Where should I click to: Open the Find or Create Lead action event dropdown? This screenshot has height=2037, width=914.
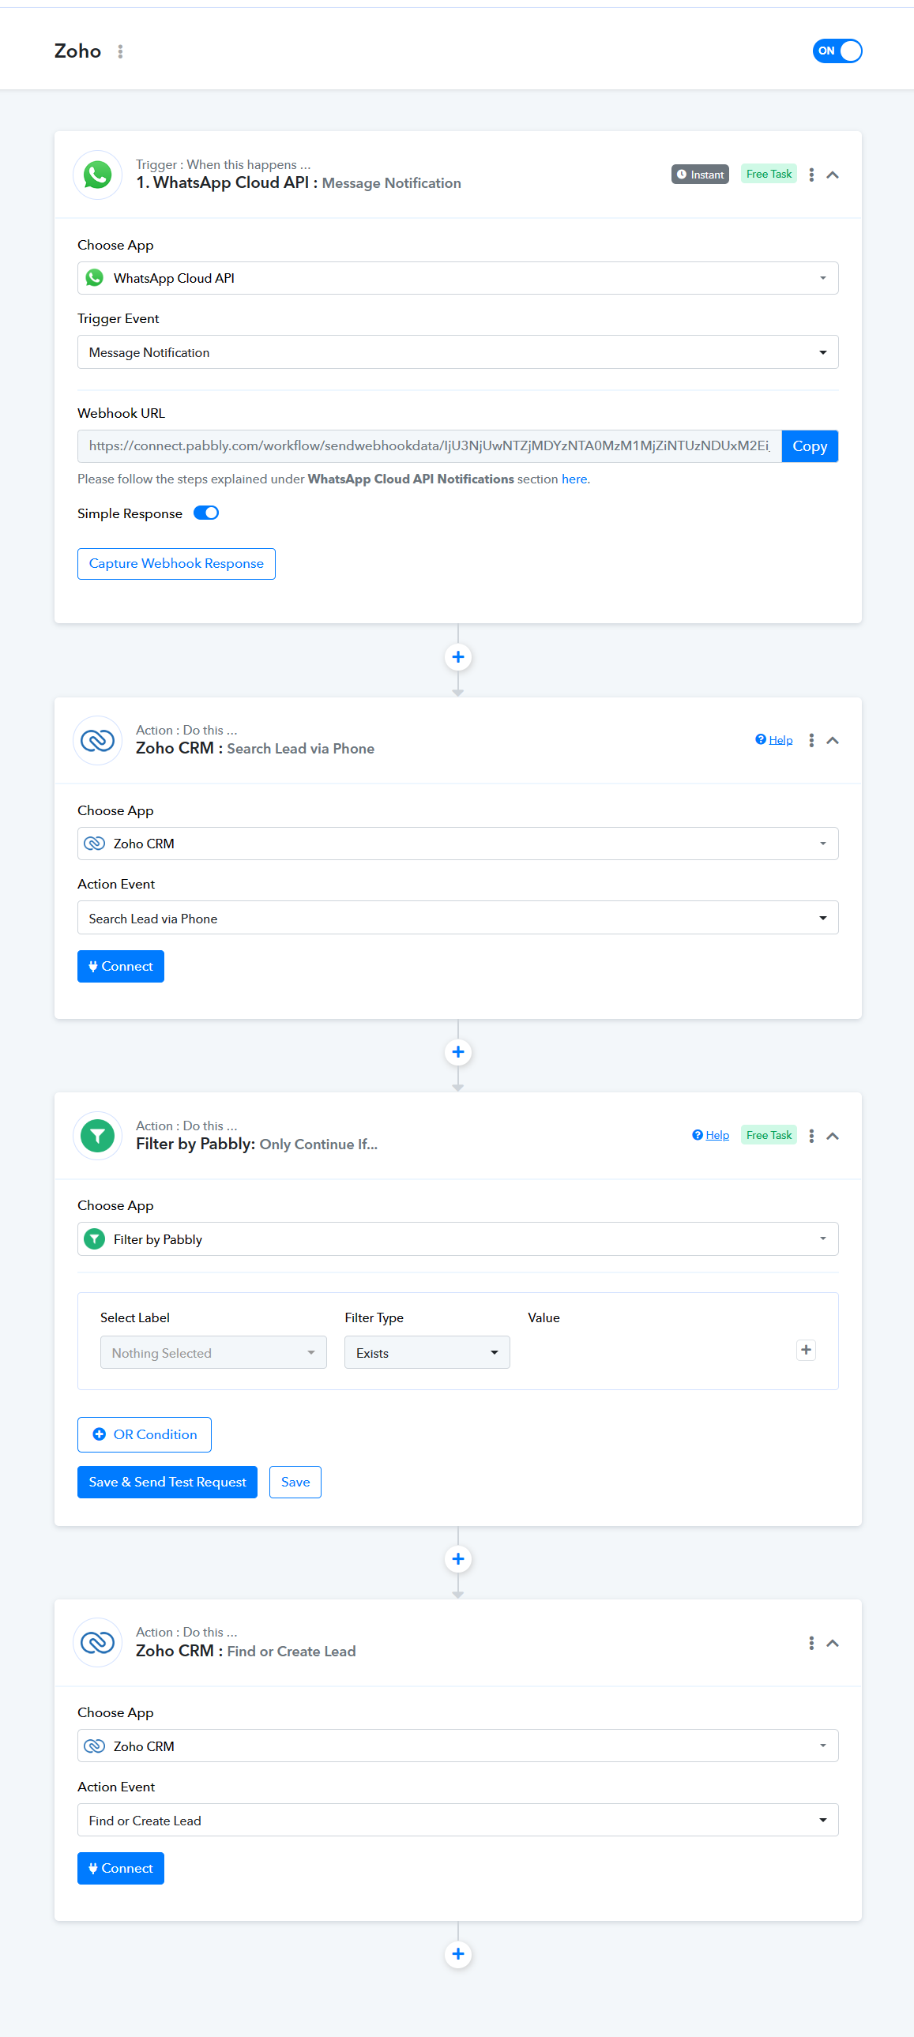click(x=458, y=1821)
